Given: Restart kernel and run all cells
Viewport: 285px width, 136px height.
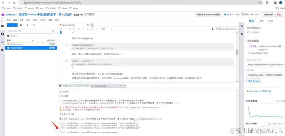Looking at the screenshot, I should pos(97,29).
